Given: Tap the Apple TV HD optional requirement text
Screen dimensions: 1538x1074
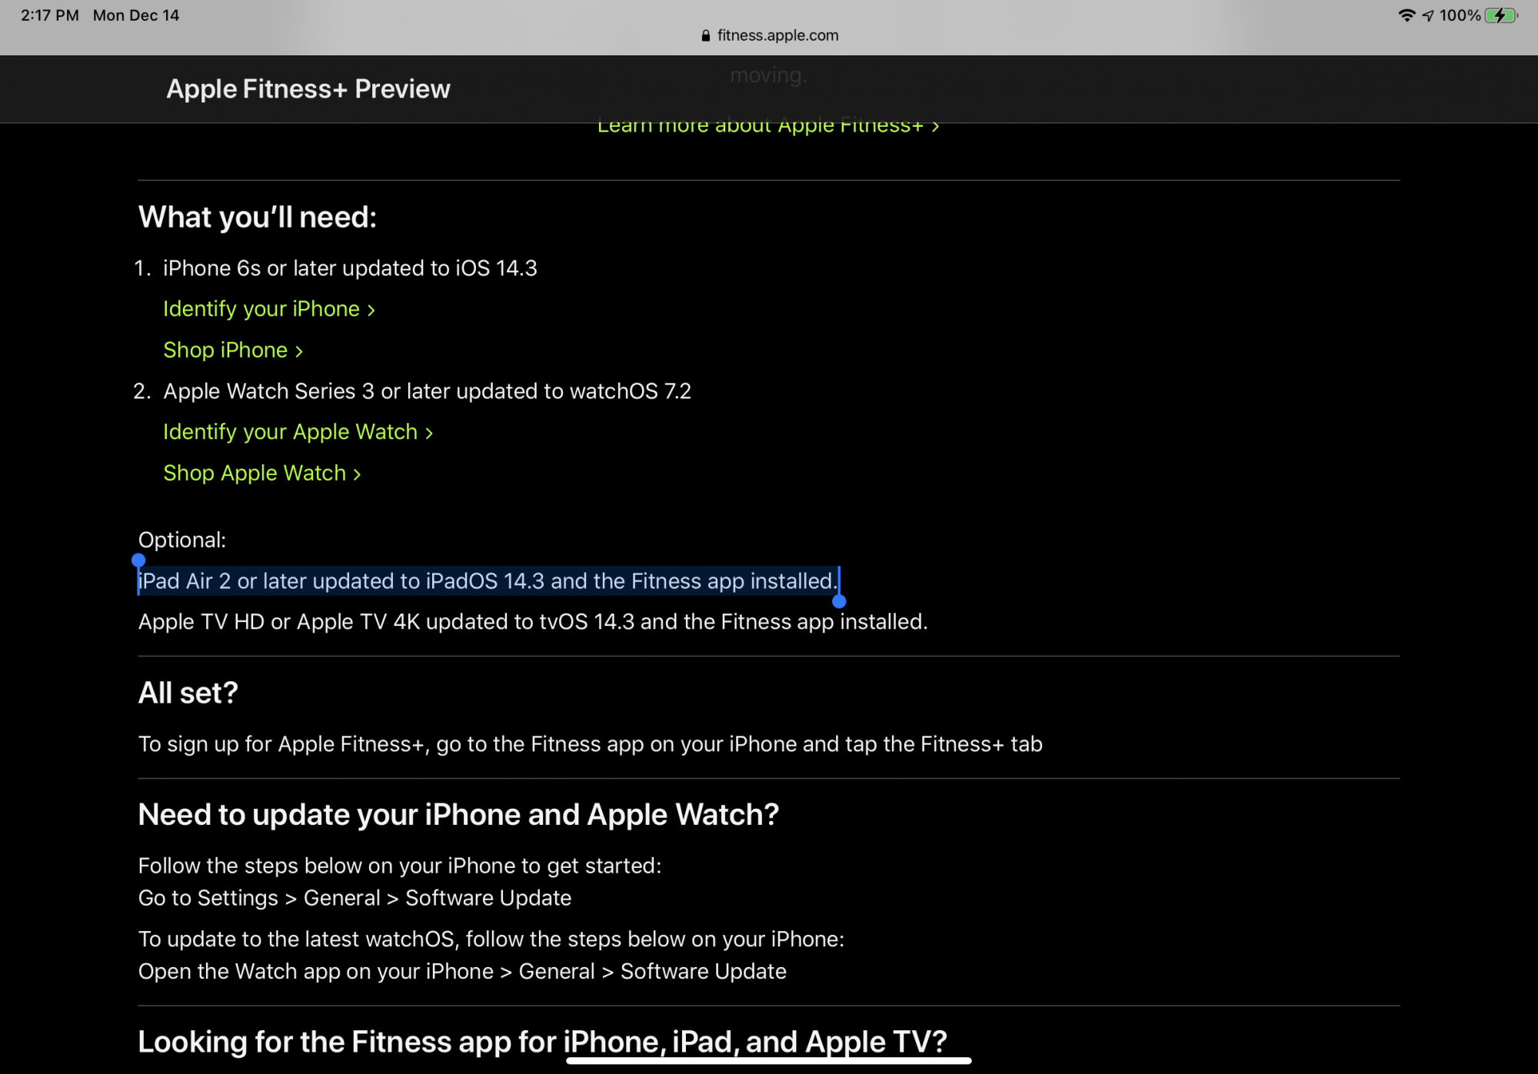Looking at the screenshot, I should pyautogui.click(x=532, y=622).
